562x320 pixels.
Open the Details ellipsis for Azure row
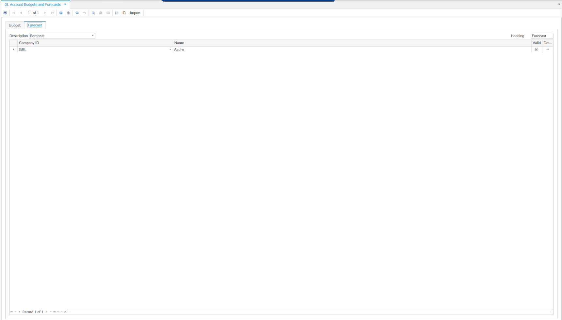pos(548,50)
